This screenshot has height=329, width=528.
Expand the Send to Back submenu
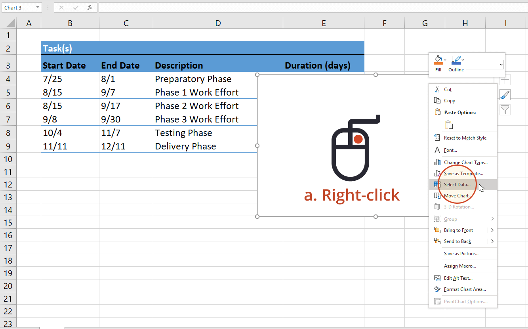[x=492, y=241]
